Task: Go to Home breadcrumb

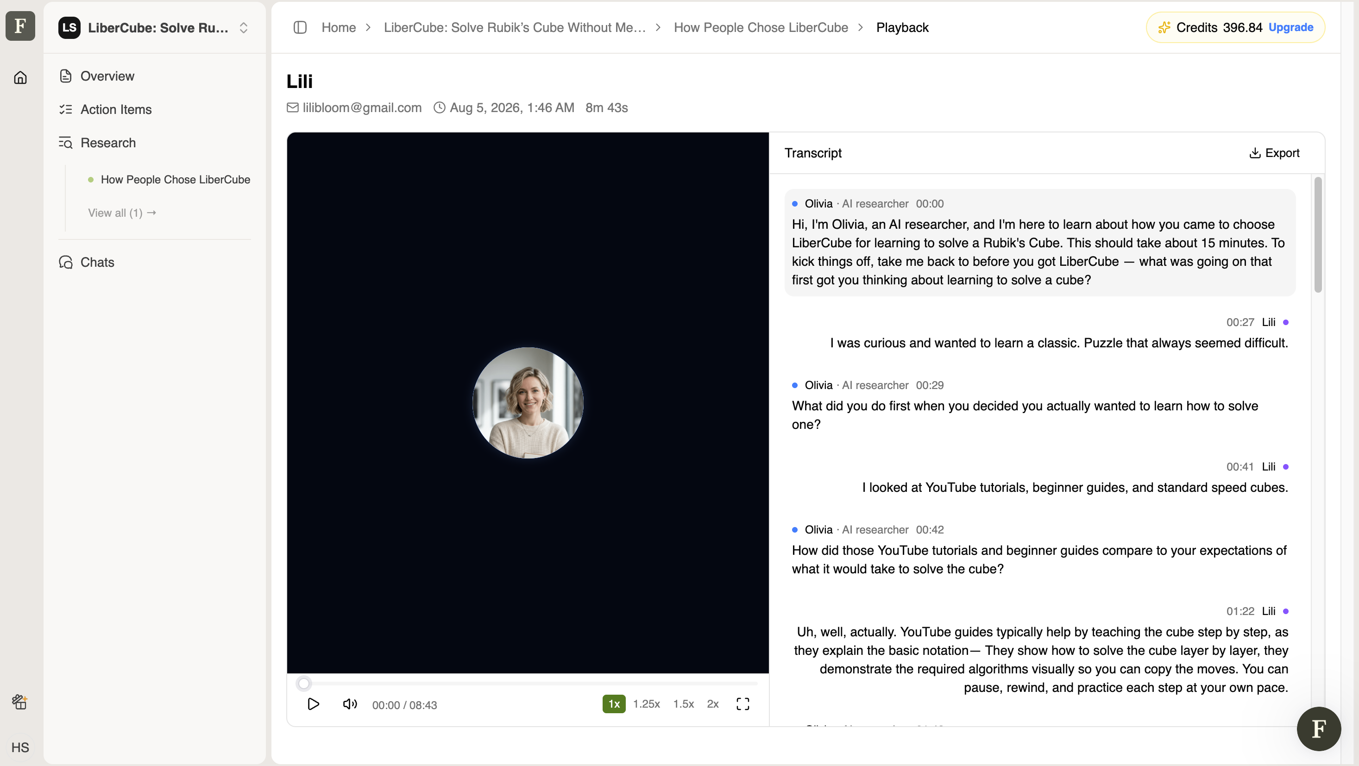Action: (339, 27)
